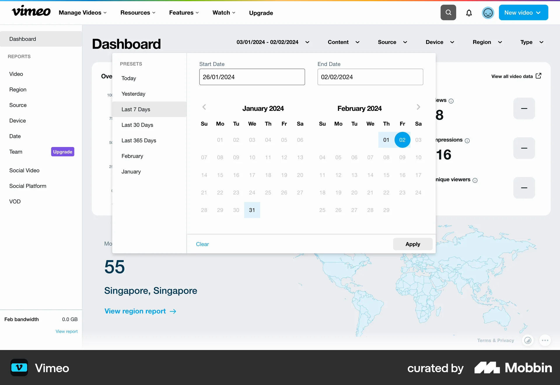
Task: Navigate to the previous month
Action: point(204,107)
